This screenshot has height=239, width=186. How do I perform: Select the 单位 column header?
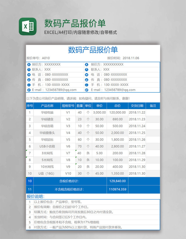coord(88,106)
